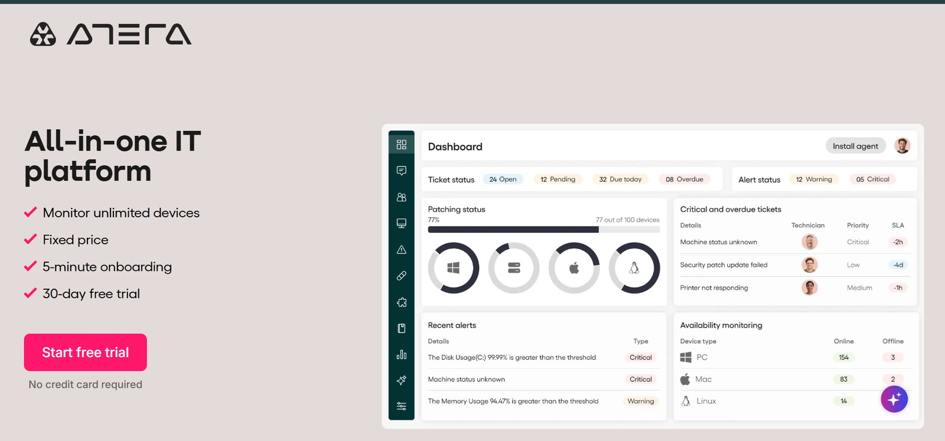Screen dimensions: 945x441
Task: Click the Install agent button
Action: click(x=855, y=146)
